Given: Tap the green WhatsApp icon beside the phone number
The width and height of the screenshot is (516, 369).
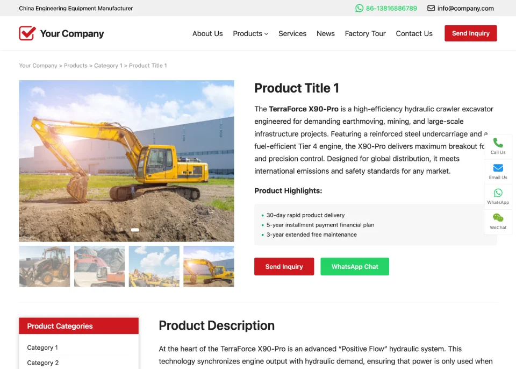Looking at the screenshot, I should (x=359, y=8).
